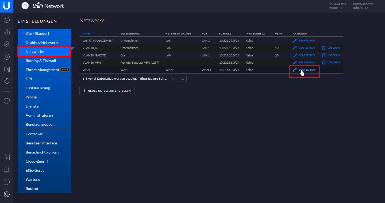Image resolution: width=385 pixels, height=203 pixels.
Task: Open Gaststeuerung settings
Action: (x=44, y=88)
